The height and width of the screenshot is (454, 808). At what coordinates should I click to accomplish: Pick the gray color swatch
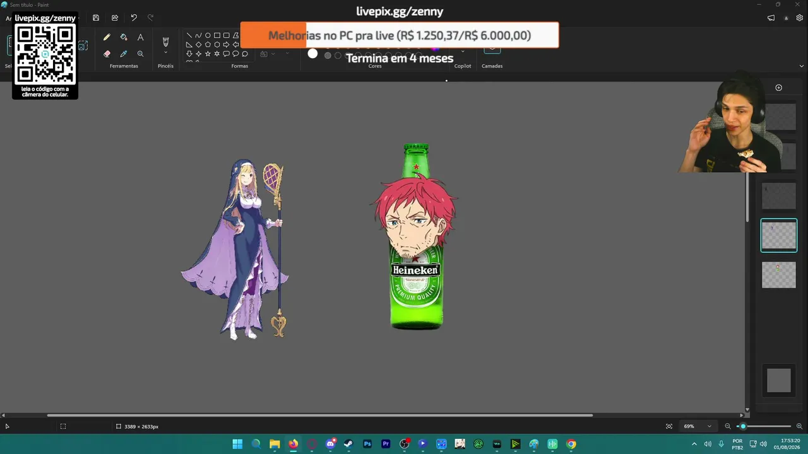(328, 55)
